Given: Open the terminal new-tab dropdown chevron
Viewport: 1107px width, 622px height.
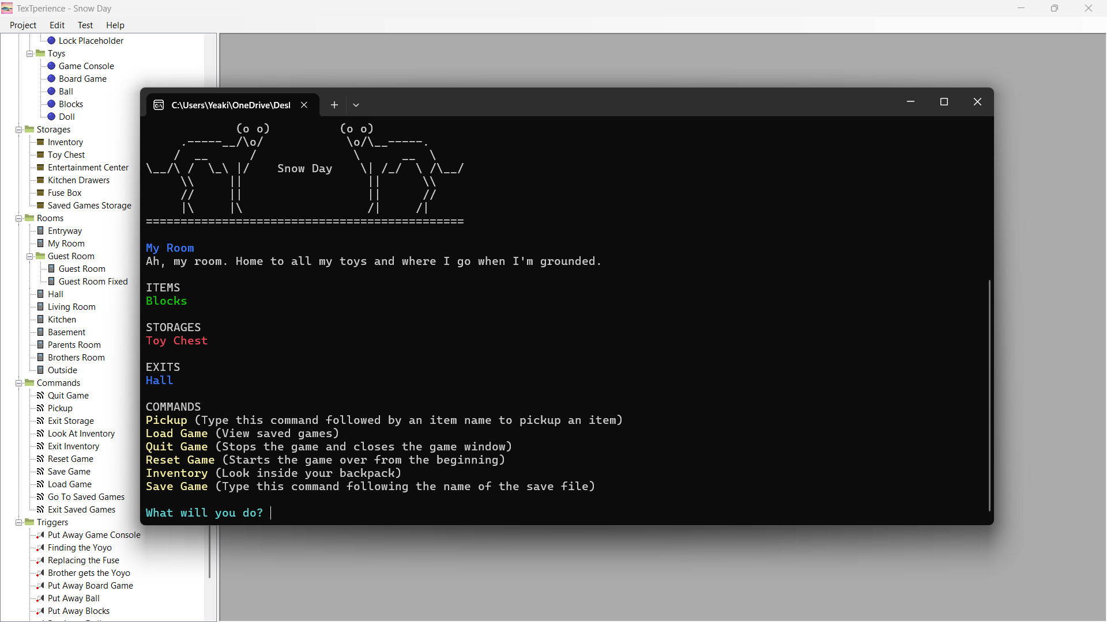Looking at the screenshot, I should click(x=356, y=105).
